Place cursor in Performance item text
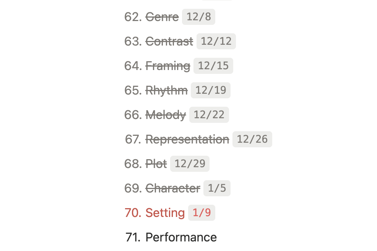Image resolution: width=377 pixels, height=251 pixels. (x=181, y=237)
